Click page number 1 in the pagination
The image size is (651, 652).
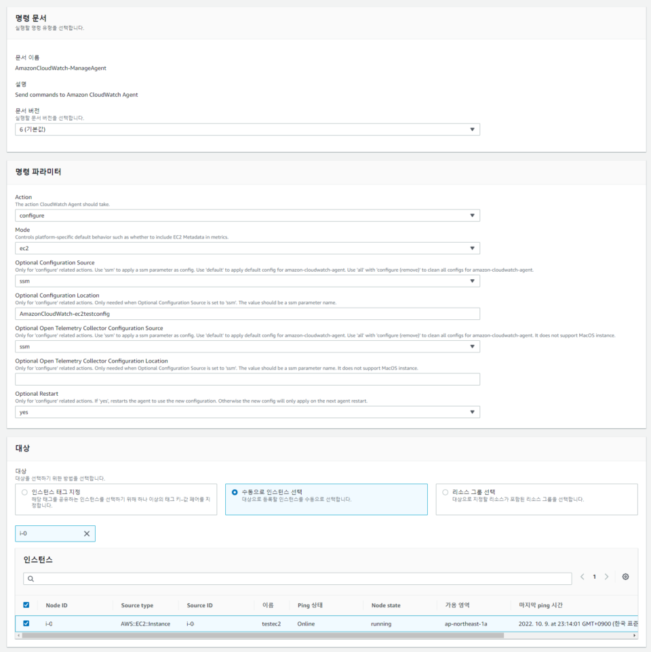click(x=594, y=576)
